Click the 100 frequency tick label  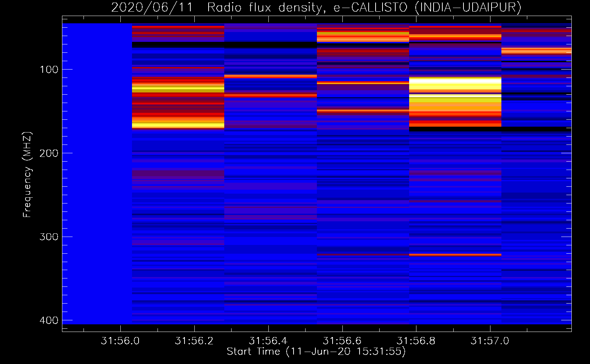click(x=49, y=70)
